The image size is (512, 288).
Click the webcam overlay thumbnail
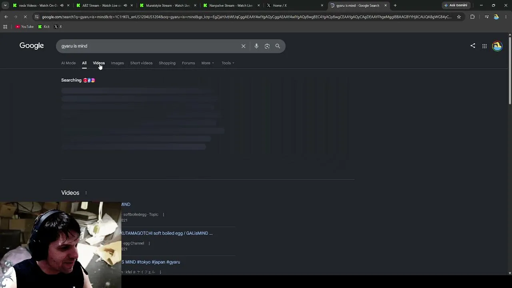[60, 245]
